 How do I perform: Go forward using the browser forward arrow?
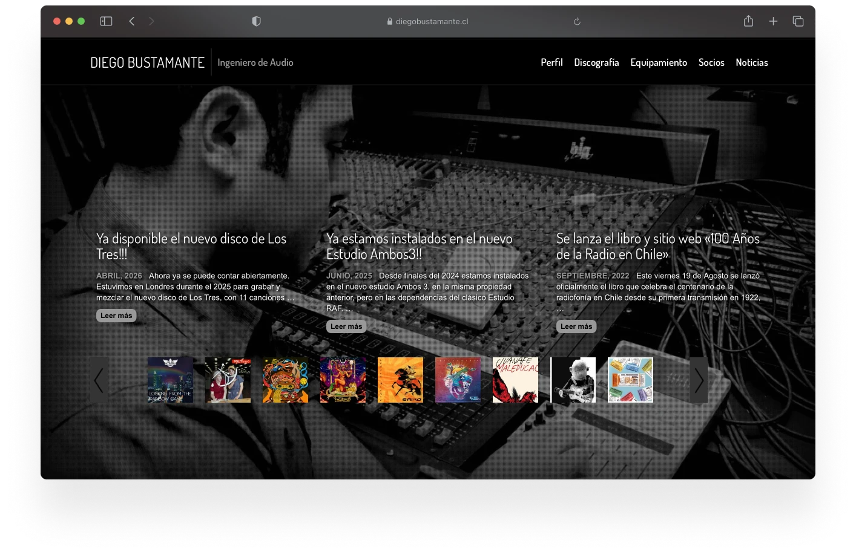[151, 21]
